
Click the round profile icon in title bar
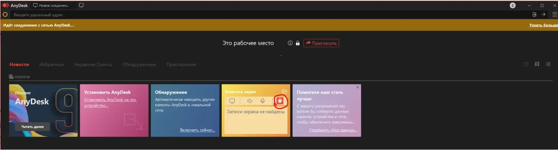(x=513, y=6)
